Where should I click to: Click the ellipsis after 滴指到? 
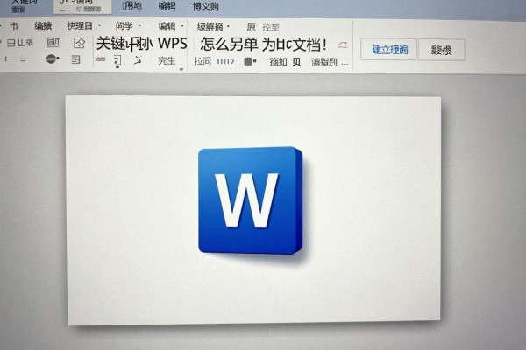coord(345,64)
